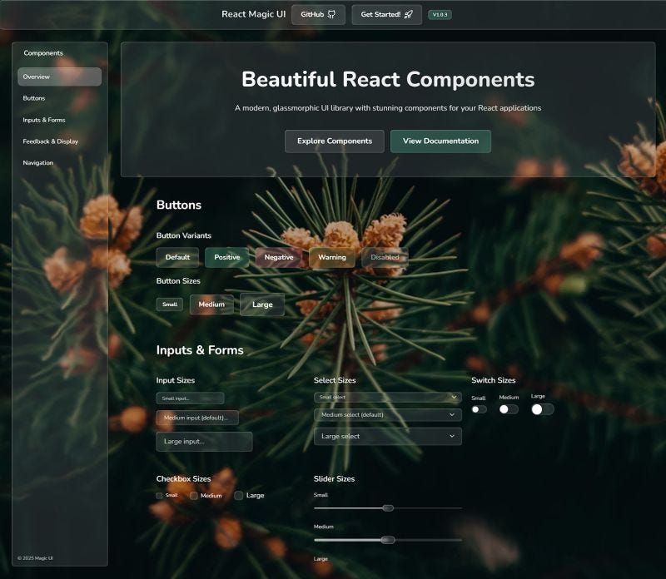Click the Beautiful React Components heading
This screenshot has height=579, width=666.
coord(388,79)
